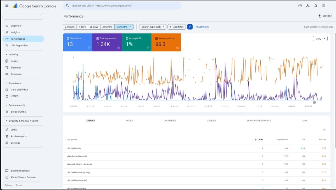Open the hamburger main menu
Viewport: 336px width, 190px height.
pos(7,6)
